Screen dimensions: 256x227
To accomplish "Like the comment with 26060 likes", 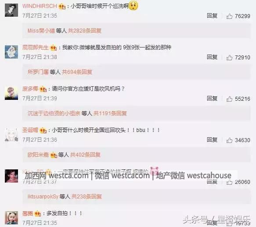I will 229,182.
